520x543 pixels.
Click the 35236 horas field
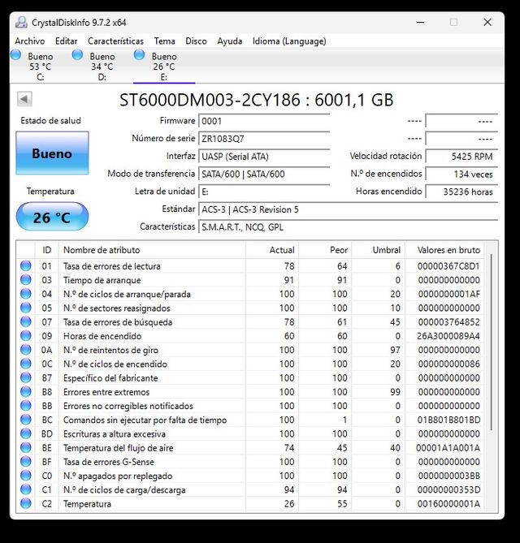click(x=461, y=192)
